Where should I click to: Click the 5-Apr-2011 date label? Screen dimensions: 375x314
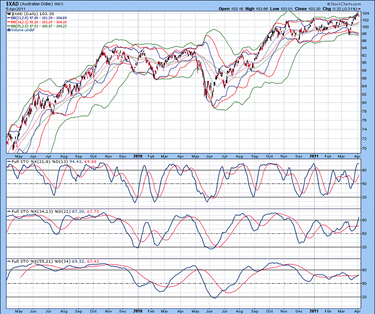15,9
